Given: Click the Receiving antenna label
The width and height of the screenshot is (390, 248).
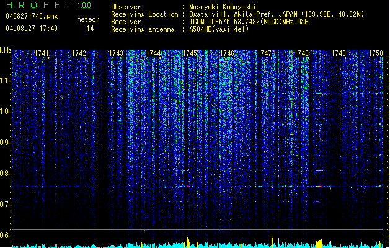Looking at the screenshot, I should click(x=143, y=29).
